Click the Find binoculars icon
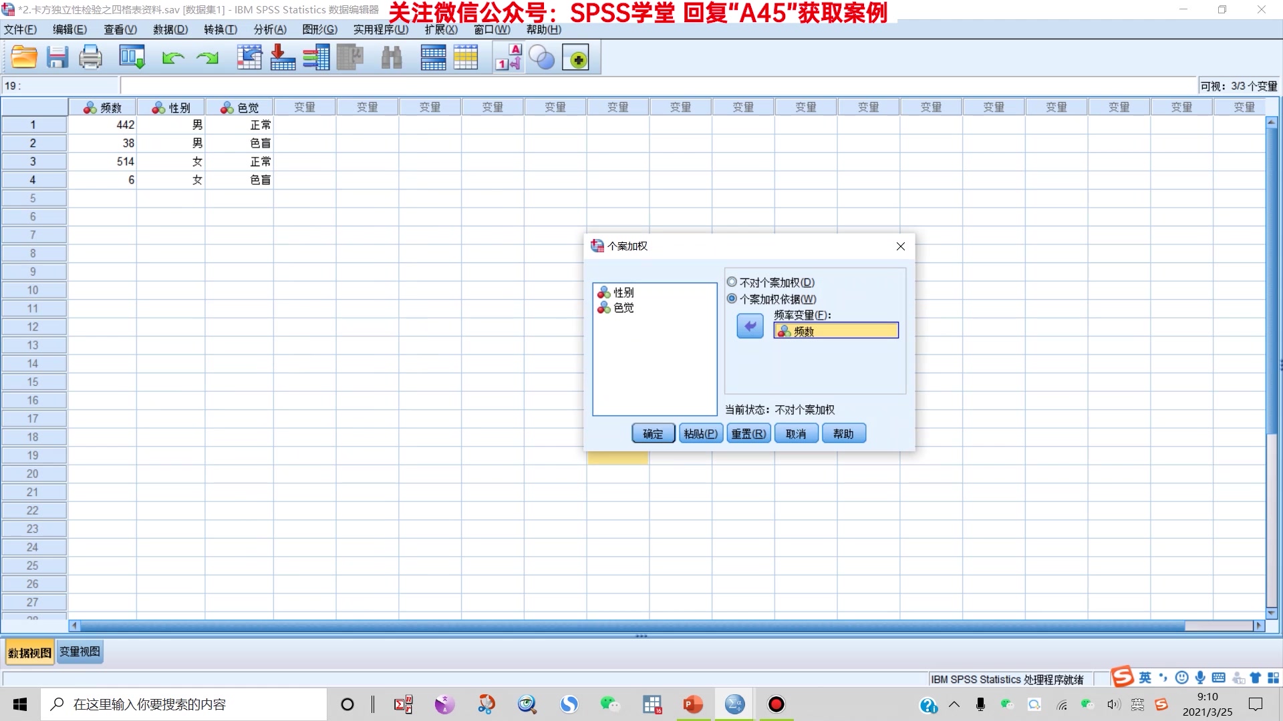The image size is (1283, 721). pos(392,57)
